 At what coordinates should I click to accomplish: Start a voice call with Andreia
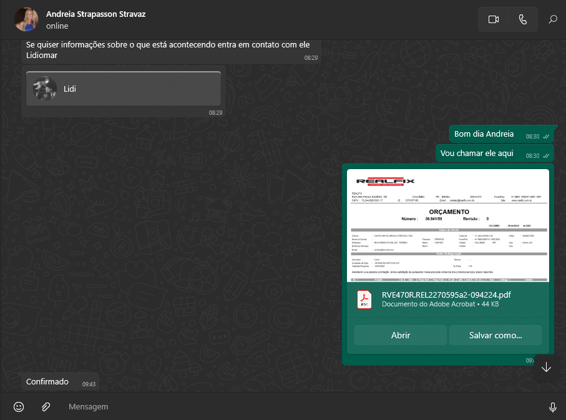point(522,19)
